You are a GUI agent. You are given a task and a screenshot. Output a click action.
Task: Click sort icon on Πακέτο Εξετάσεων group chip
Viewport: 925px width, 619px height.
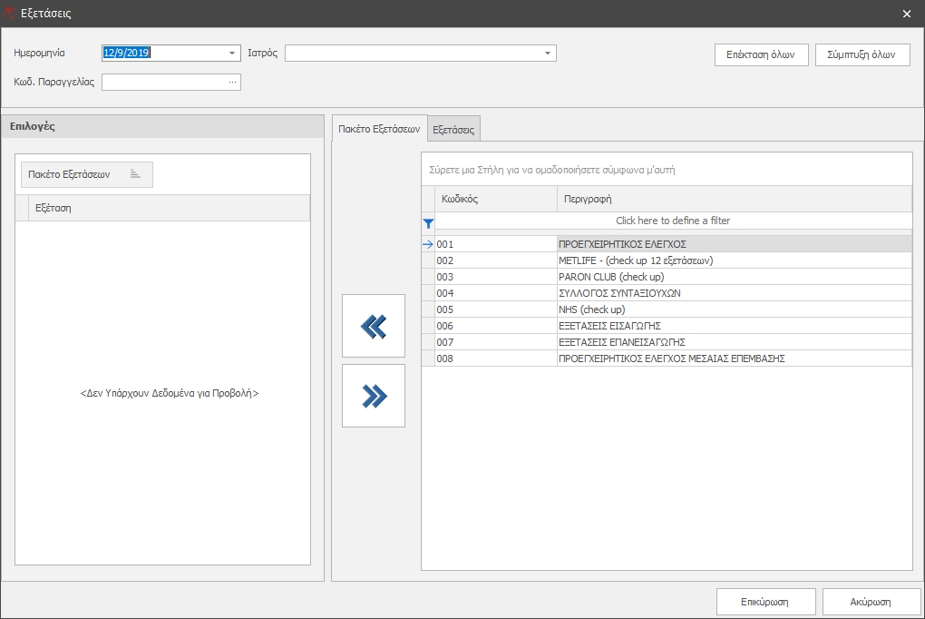[x=135, y=174]
